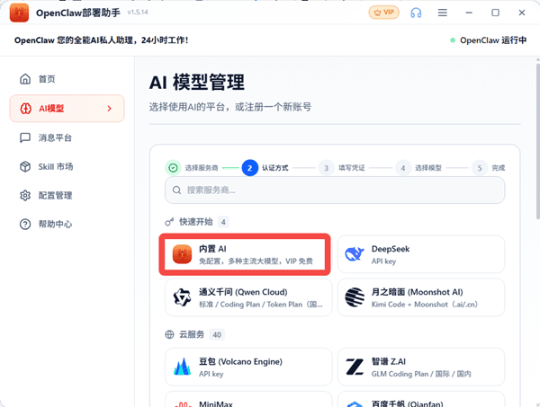Click the OpenClaw 运行中 status indicator

point(489,40)
